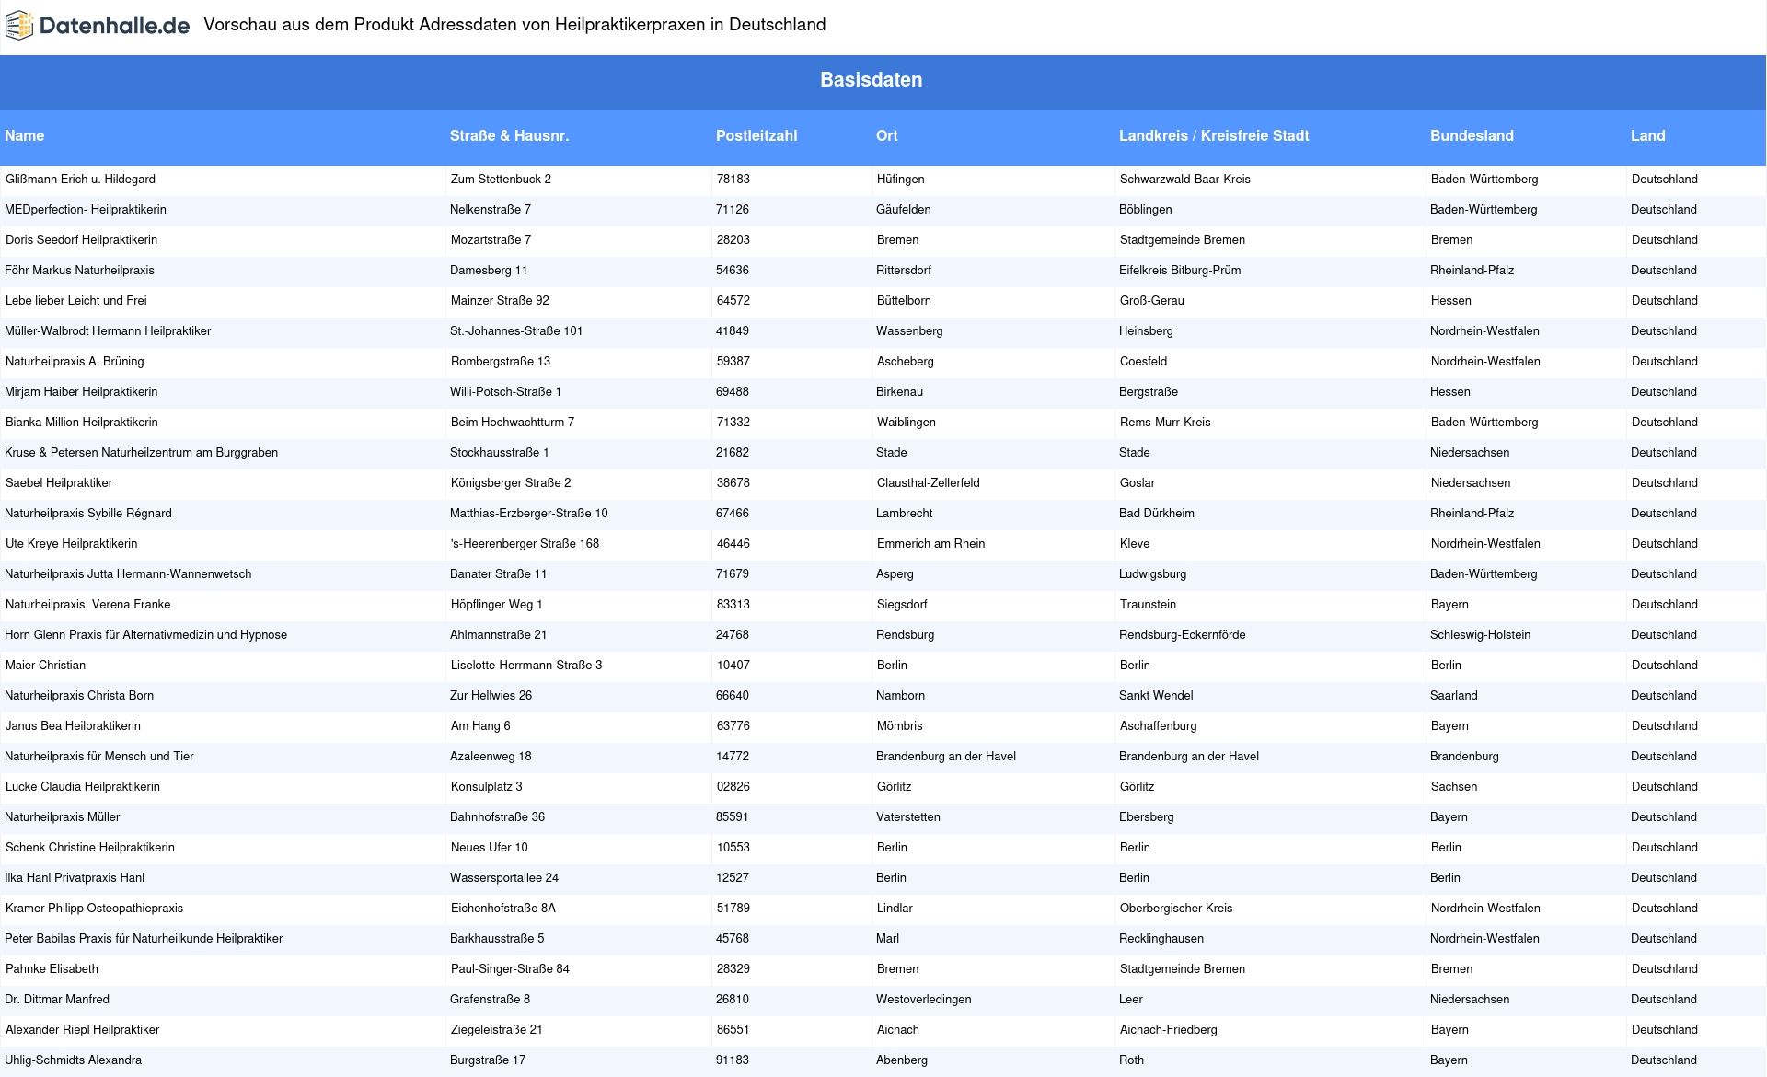Select town Vaterstetten
This screenshot has height=1077, width=1767.
tap(907, 817)
